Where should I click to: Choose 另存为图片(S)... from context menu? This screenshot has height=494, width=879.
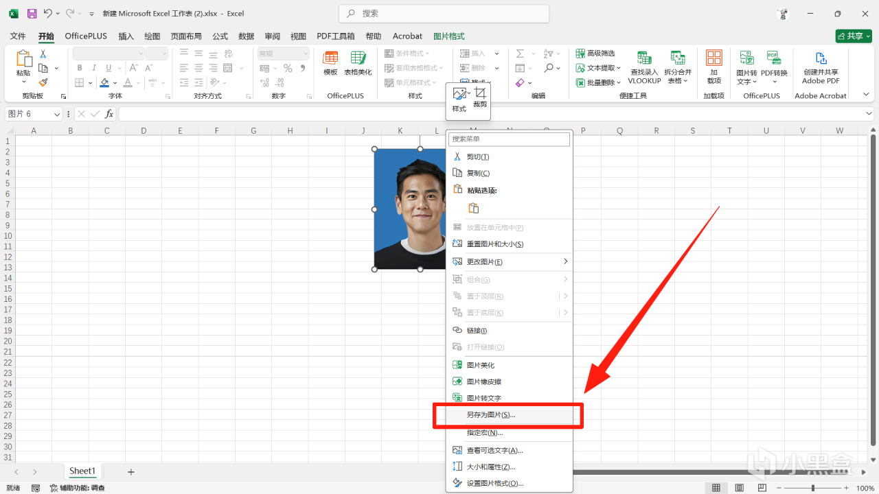tap(510, 415)
